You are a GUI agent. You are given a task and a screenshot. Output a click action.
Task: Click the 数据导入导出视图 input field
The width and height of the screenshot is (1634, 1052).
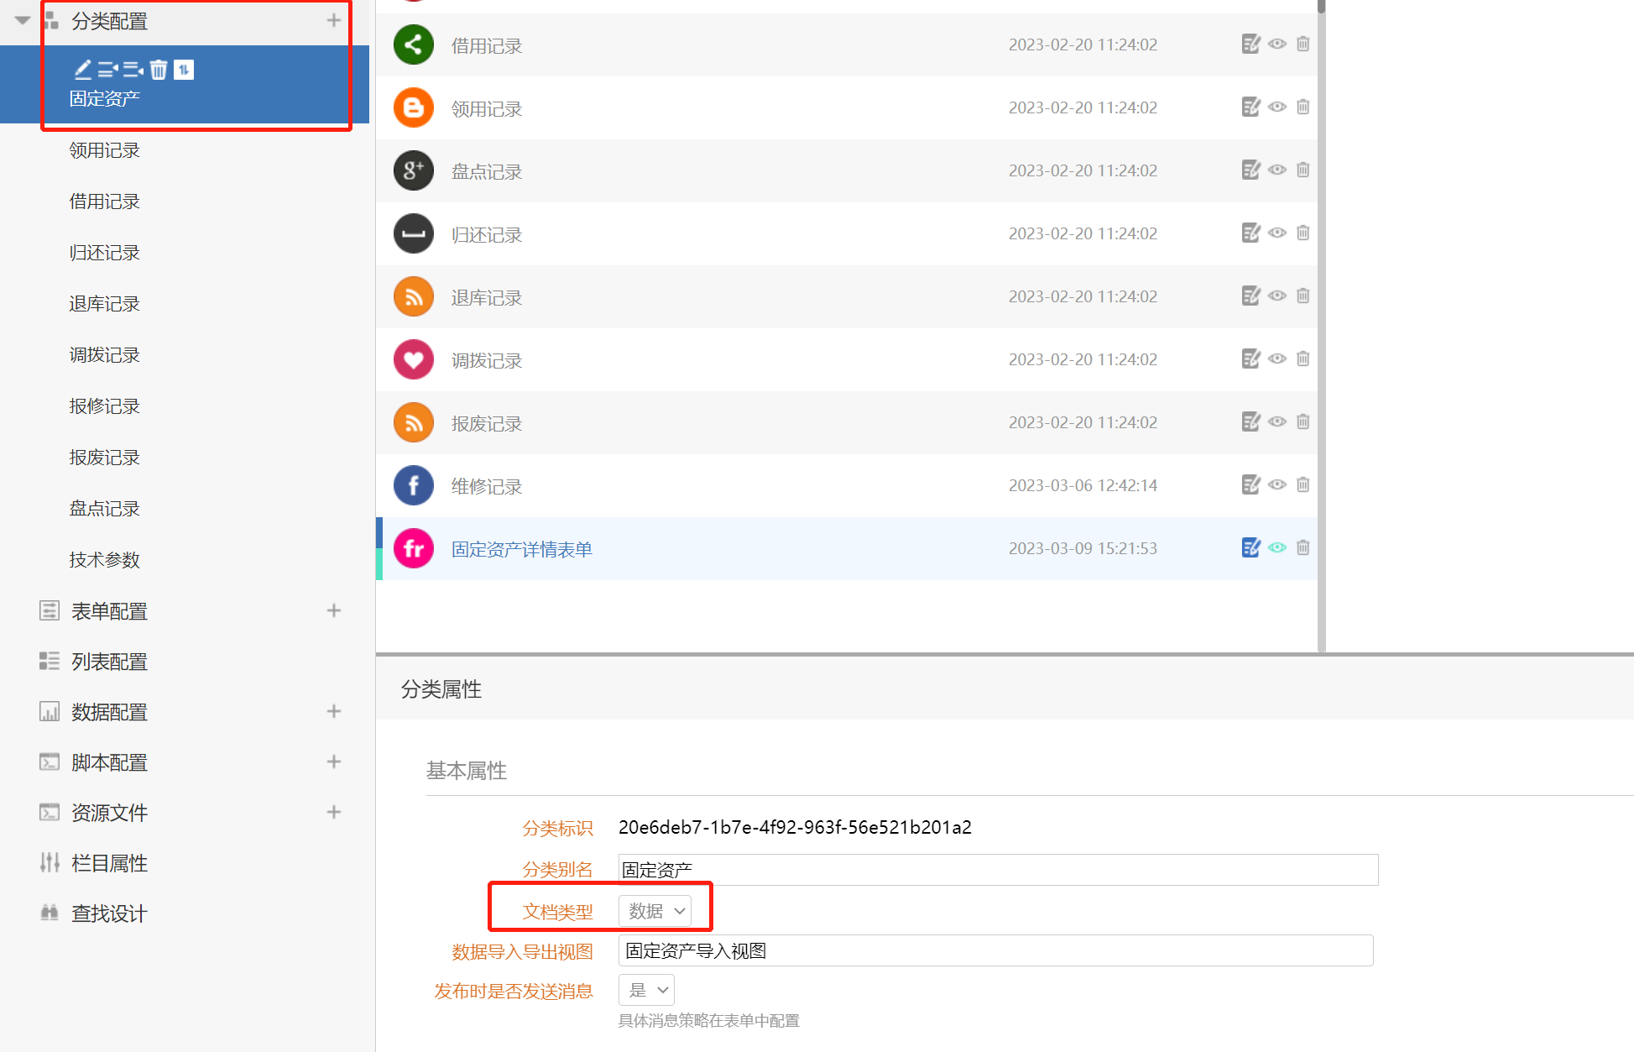click(994, 950)
